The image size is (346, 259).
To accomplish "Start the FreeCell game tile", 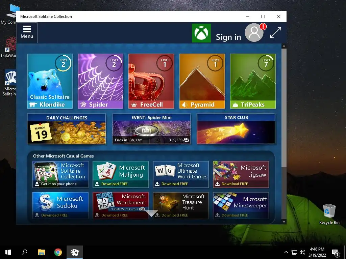I will 151,81.
